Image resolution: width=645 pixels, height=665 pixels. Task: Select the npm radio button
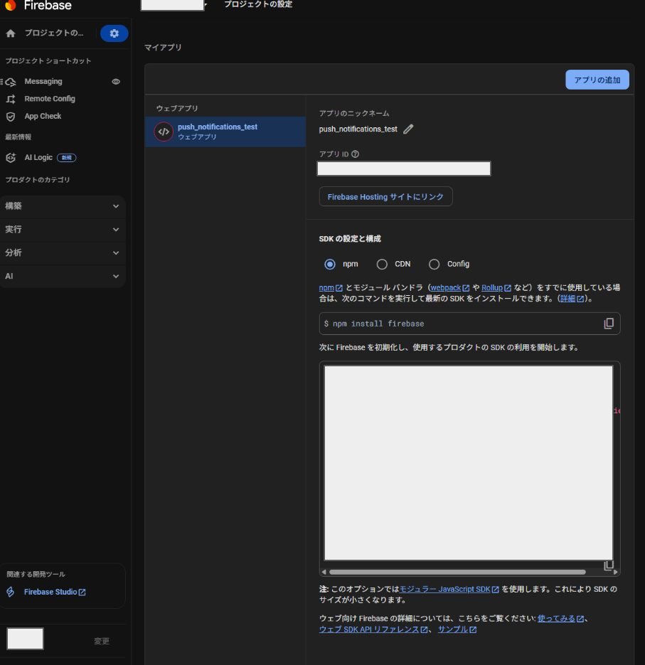[330, 264]
